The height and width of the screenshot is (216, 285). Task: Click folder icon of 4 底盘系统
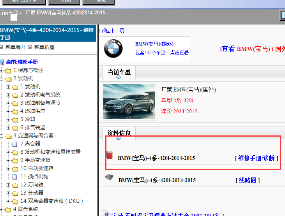8,210
